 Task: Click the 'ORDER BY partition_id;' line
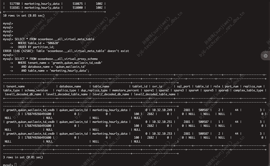[x=36, y=47]
